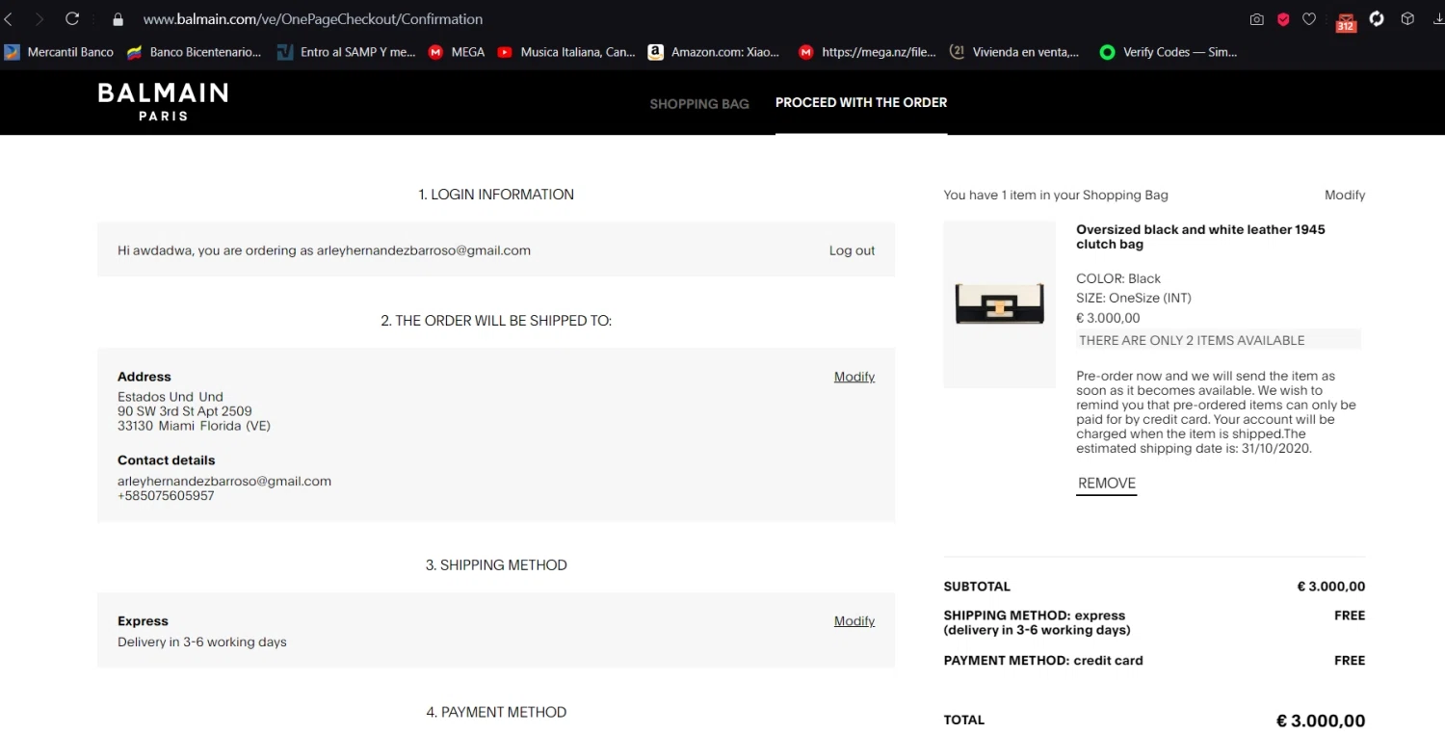1445x734 pixels.
Task: Open the mail extension showing 312
Action: click(1346, 21)
